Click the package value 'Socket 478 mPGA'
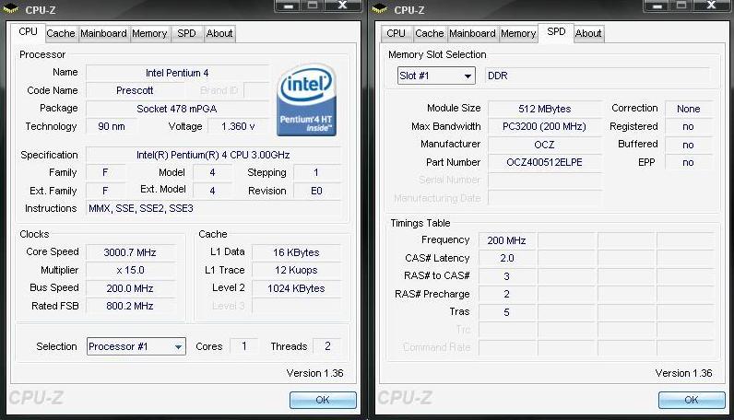Viewport: 734px width, 420px height. tap(177, 109)
